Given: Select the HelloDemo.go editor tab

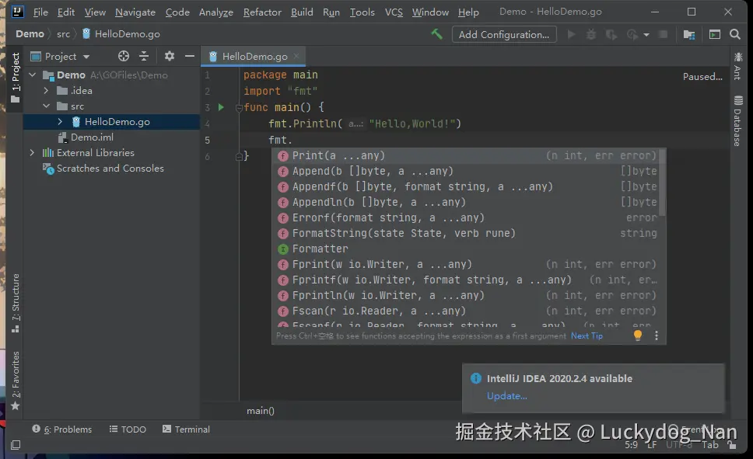Looking at the screenshot, I should coord(254,56).
